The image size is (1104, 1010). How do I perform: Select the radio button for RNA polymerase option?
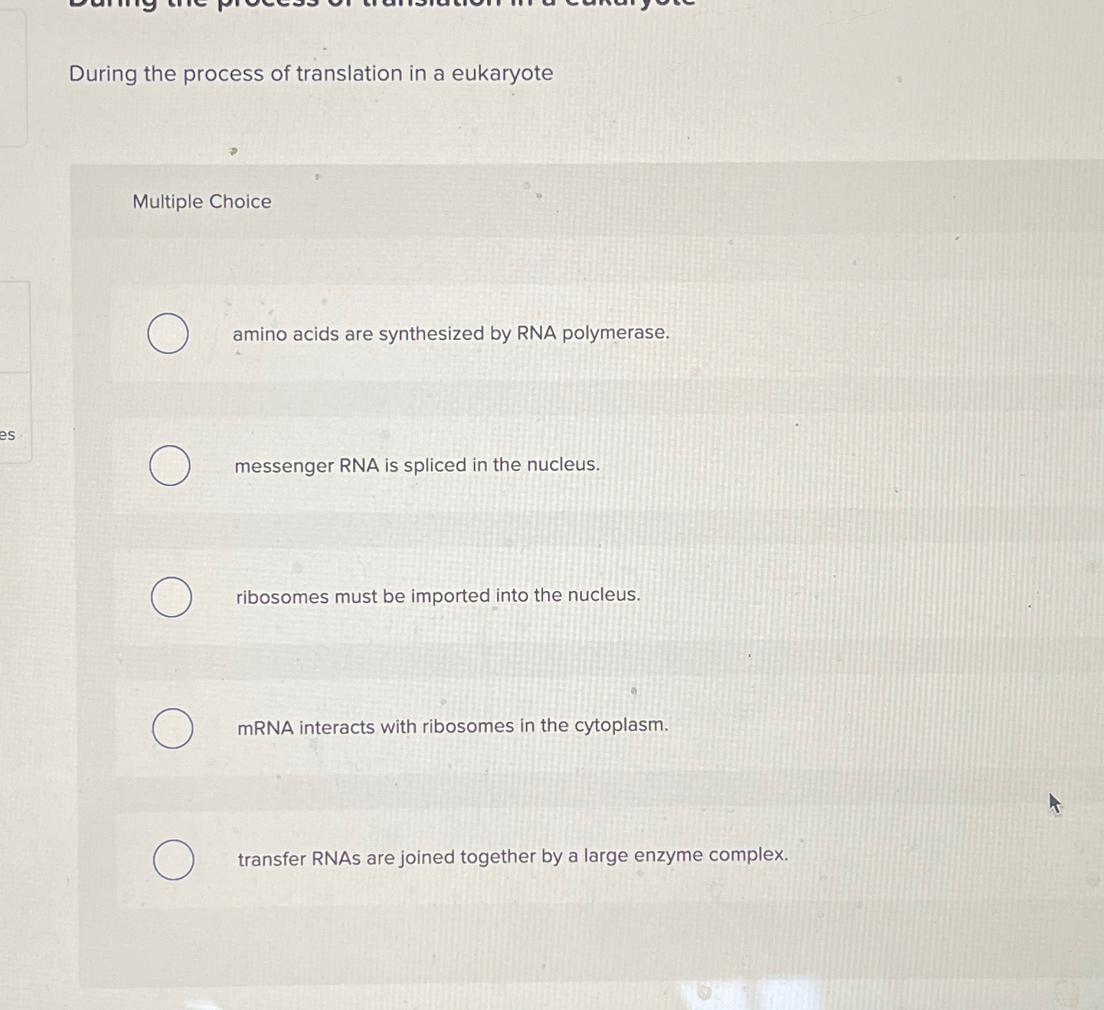(168, 334)
